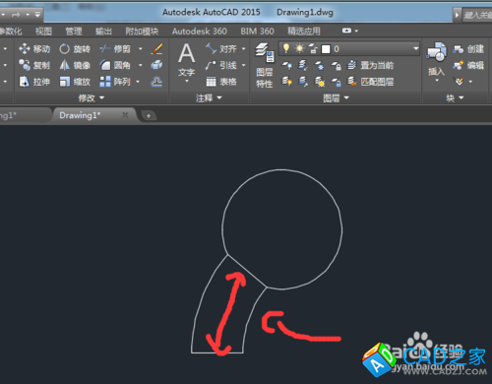Viewport: 492px width, 384px height.
Task: Toggle layer 0 freeze sun icon
Action: pyautogui.click(x=299, y=48)
